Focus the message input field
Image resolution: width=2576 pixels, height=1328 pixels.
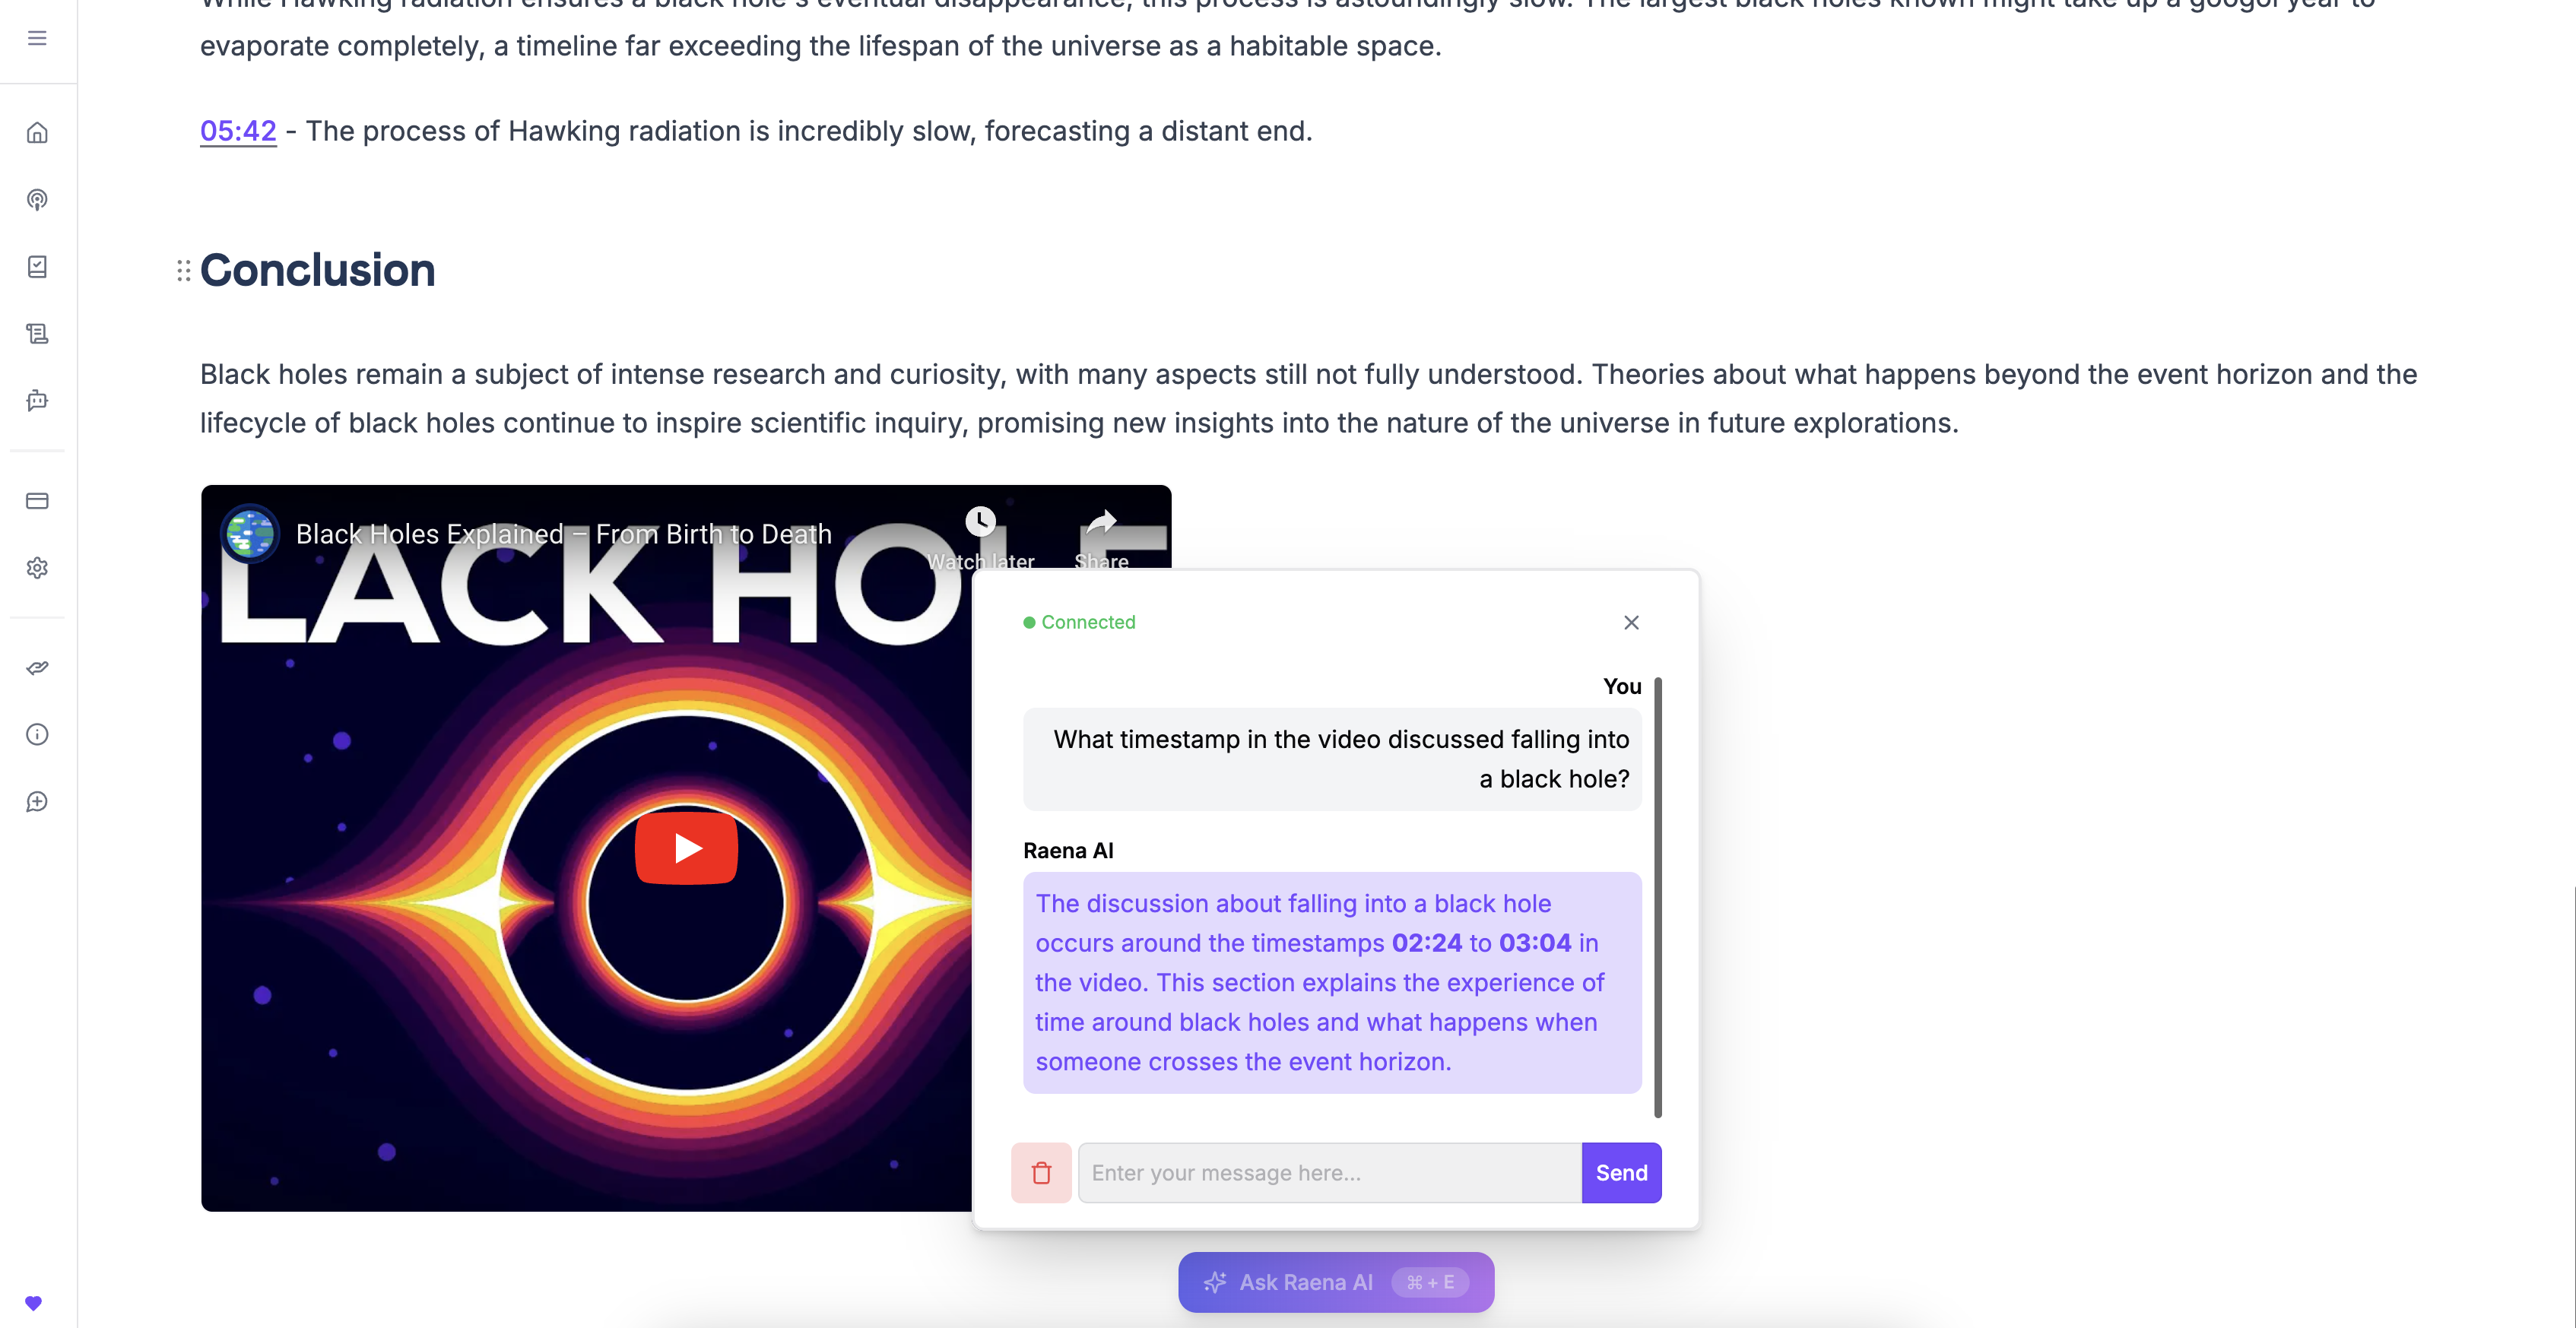(1329, 1173)
